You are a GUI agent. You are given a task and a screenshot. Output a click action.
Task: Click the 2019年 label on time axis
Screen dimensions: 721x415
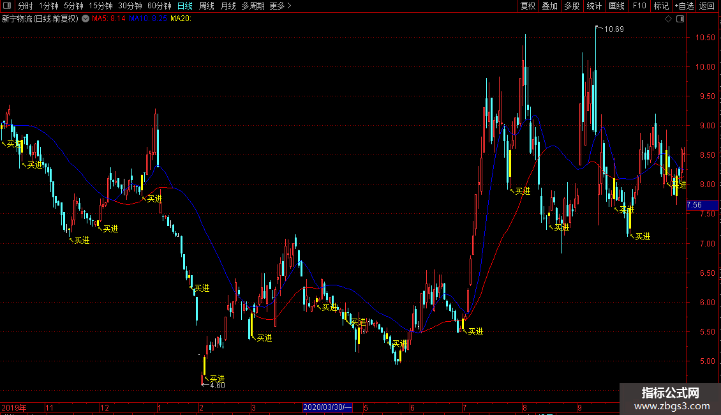(14, 407)
